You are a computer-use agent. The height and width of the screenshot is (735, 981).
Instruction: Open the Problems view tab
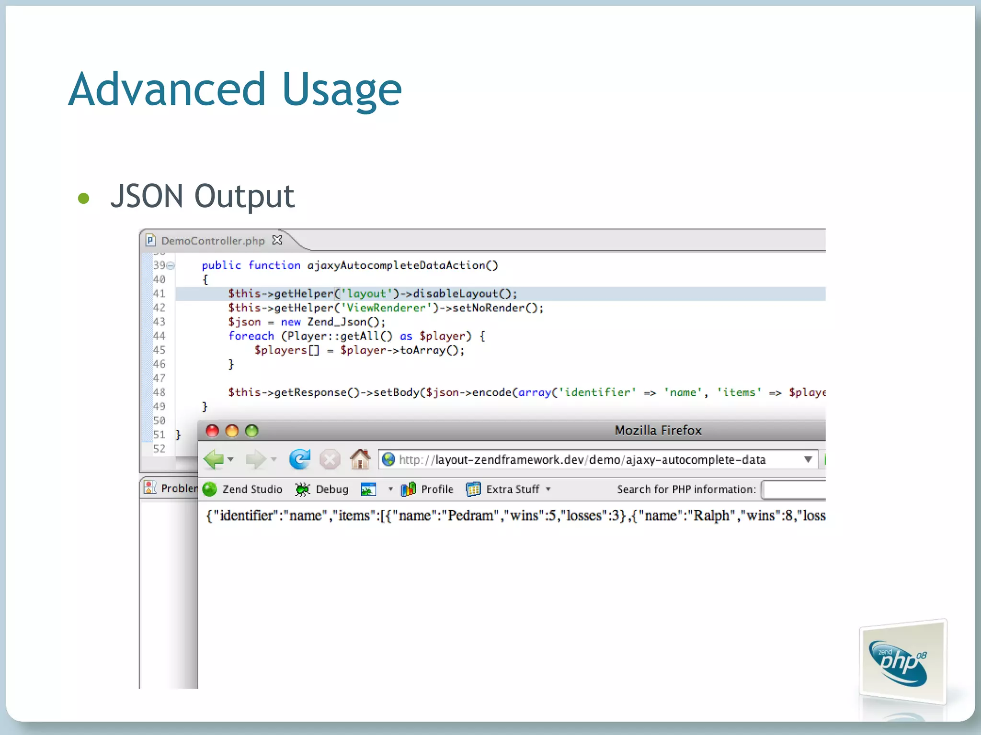point(171,488)
